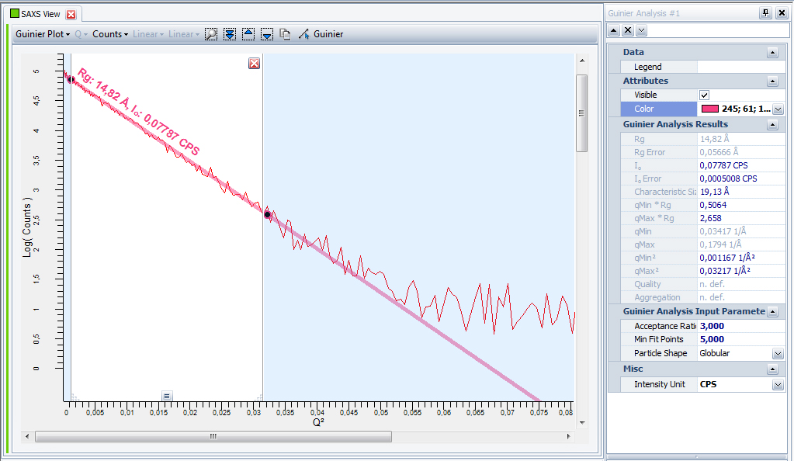
Task: Open the Counts dropdown menu
Action: pyautogui.click(x=110, y=34)
